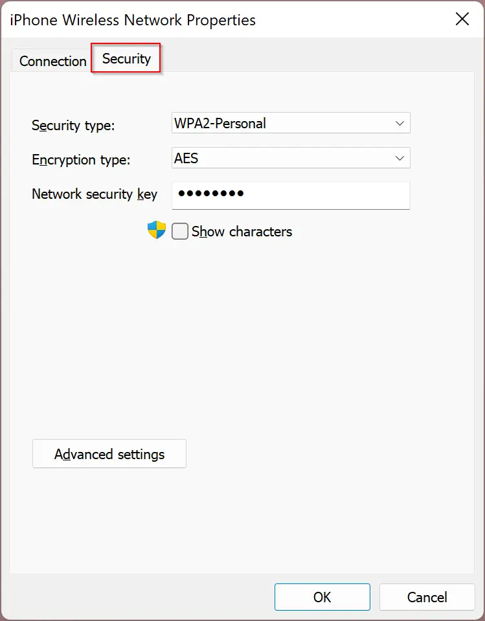Click the Security type label
485x621 pixels.
coord(73,125)
